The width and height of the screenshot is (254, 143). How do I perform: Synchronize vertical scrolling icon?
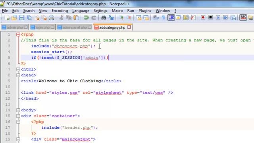pyautogui.click(x=139, y=17)
